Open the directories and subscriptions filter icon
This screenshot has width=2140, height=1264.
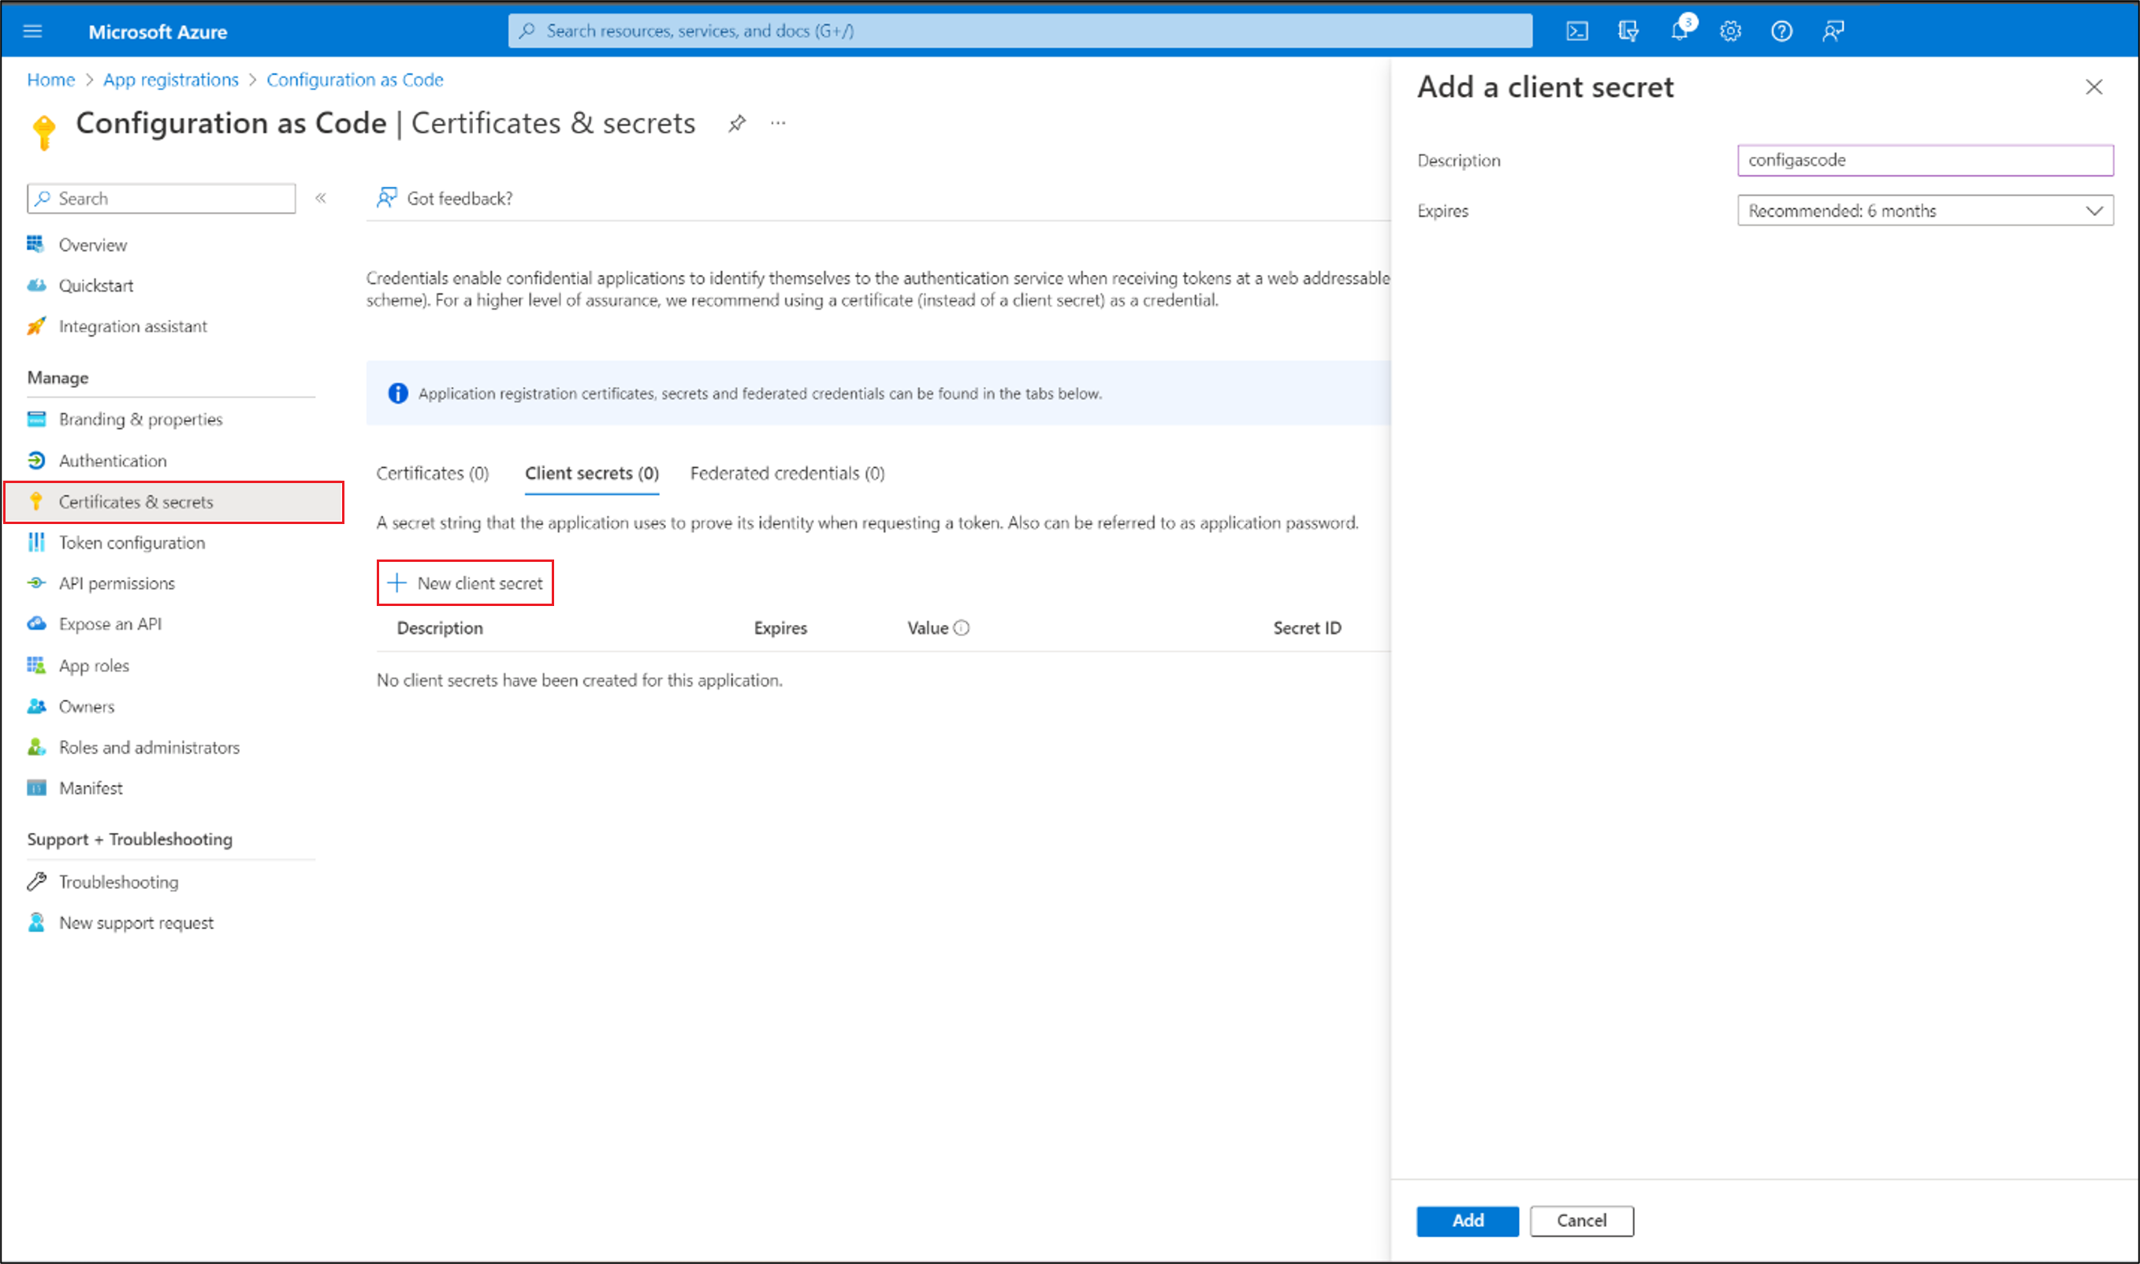point(1628,32)
